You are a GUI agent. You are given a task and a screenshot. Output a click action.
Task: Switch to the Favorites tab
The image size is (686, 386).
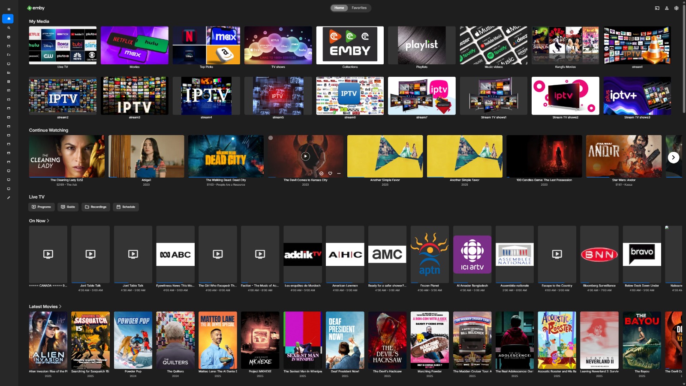[359, 8]
